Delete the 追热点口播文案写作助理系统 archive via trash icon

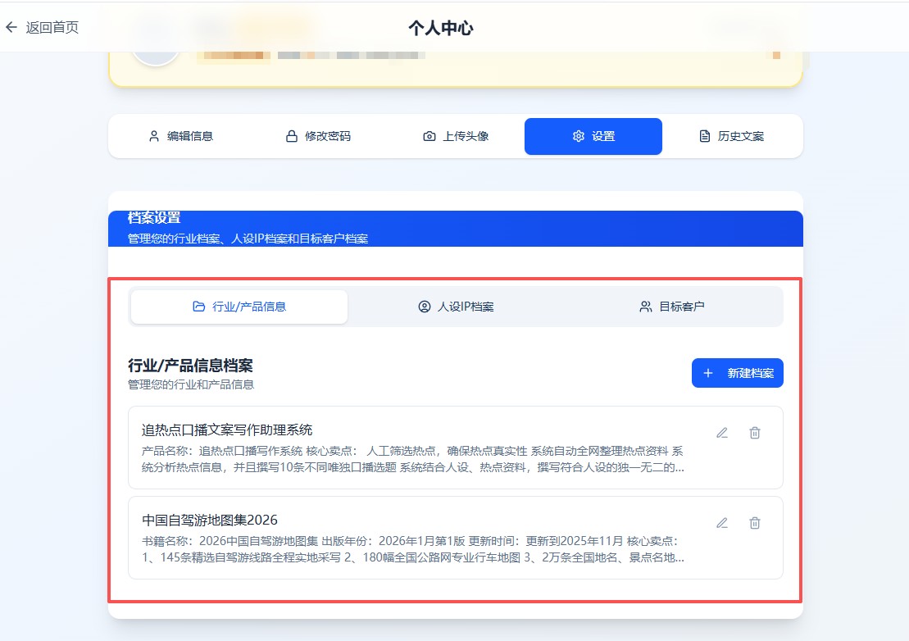point(755,433)
